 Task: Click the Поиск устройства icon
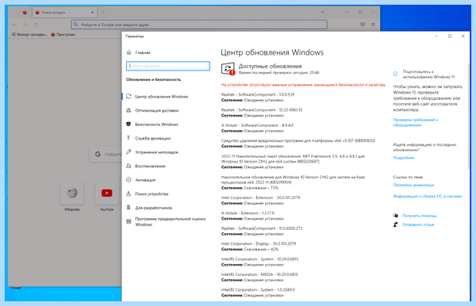point(129,193)
